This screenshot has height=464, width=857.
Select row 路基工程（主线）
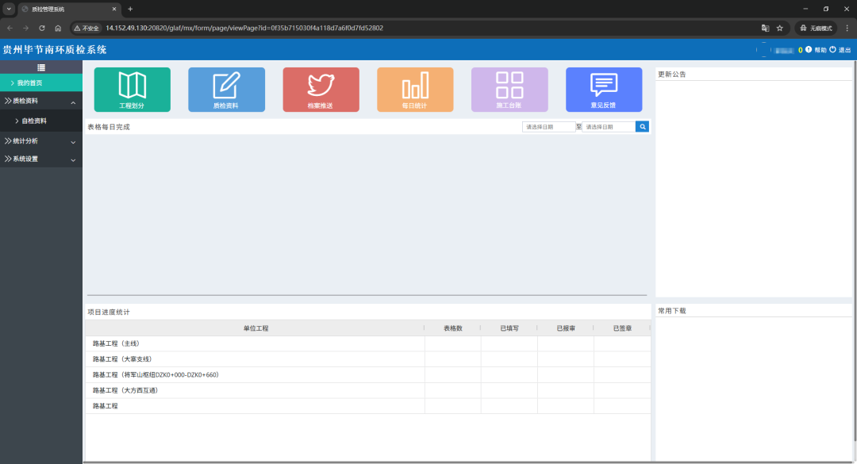tap(368, 343)
